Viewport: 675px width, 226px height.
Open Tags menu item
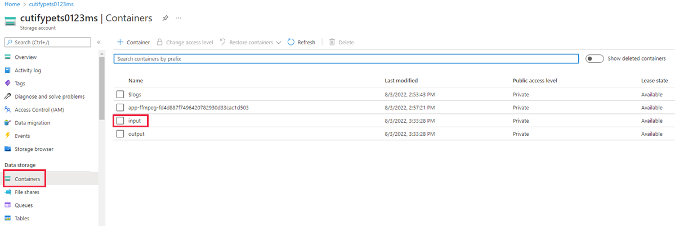(x=20, y=84)
